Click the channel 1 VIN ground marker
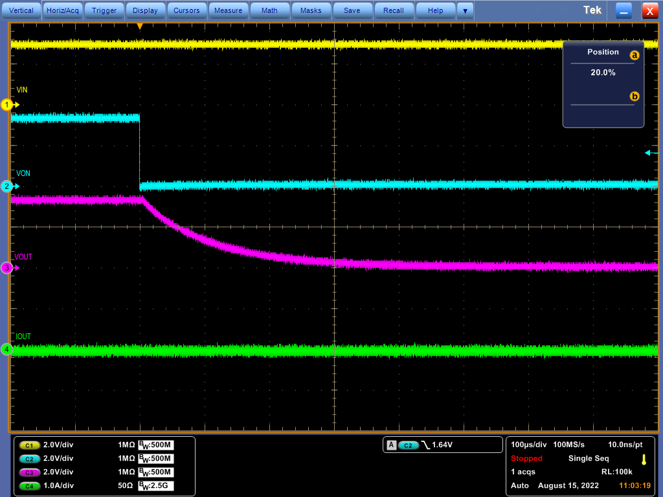Viewport: 663px width, 497px height. coord(8,104)
